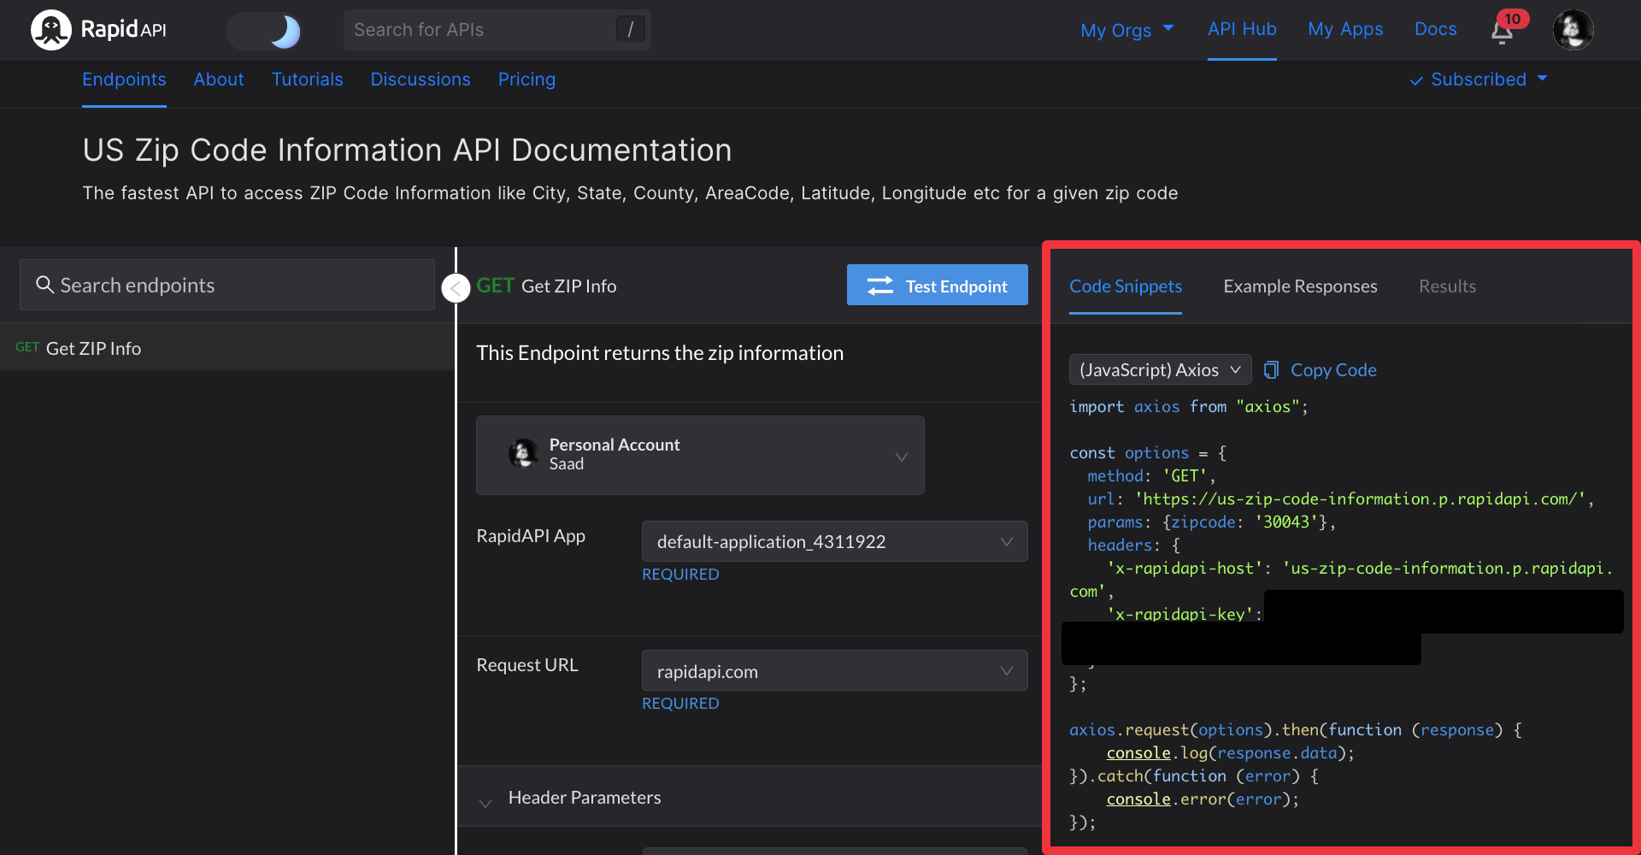Click the US Zip Code Information API Documentation title
This screenshot has width=1641, height=855.
coord(407,150)
